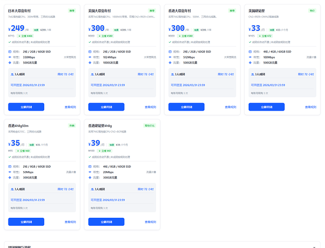The height and width of the screenshot is (248, 325).
Task: Start group for ¥33 美国建站型 plan
Action: (x=266, y=107)
